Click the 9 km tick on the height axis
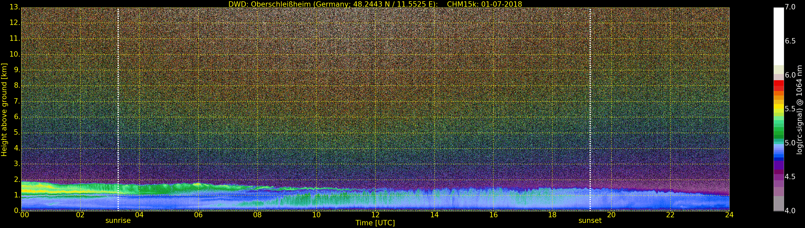This screenshot has height=228, width=805. click(16, 70)
